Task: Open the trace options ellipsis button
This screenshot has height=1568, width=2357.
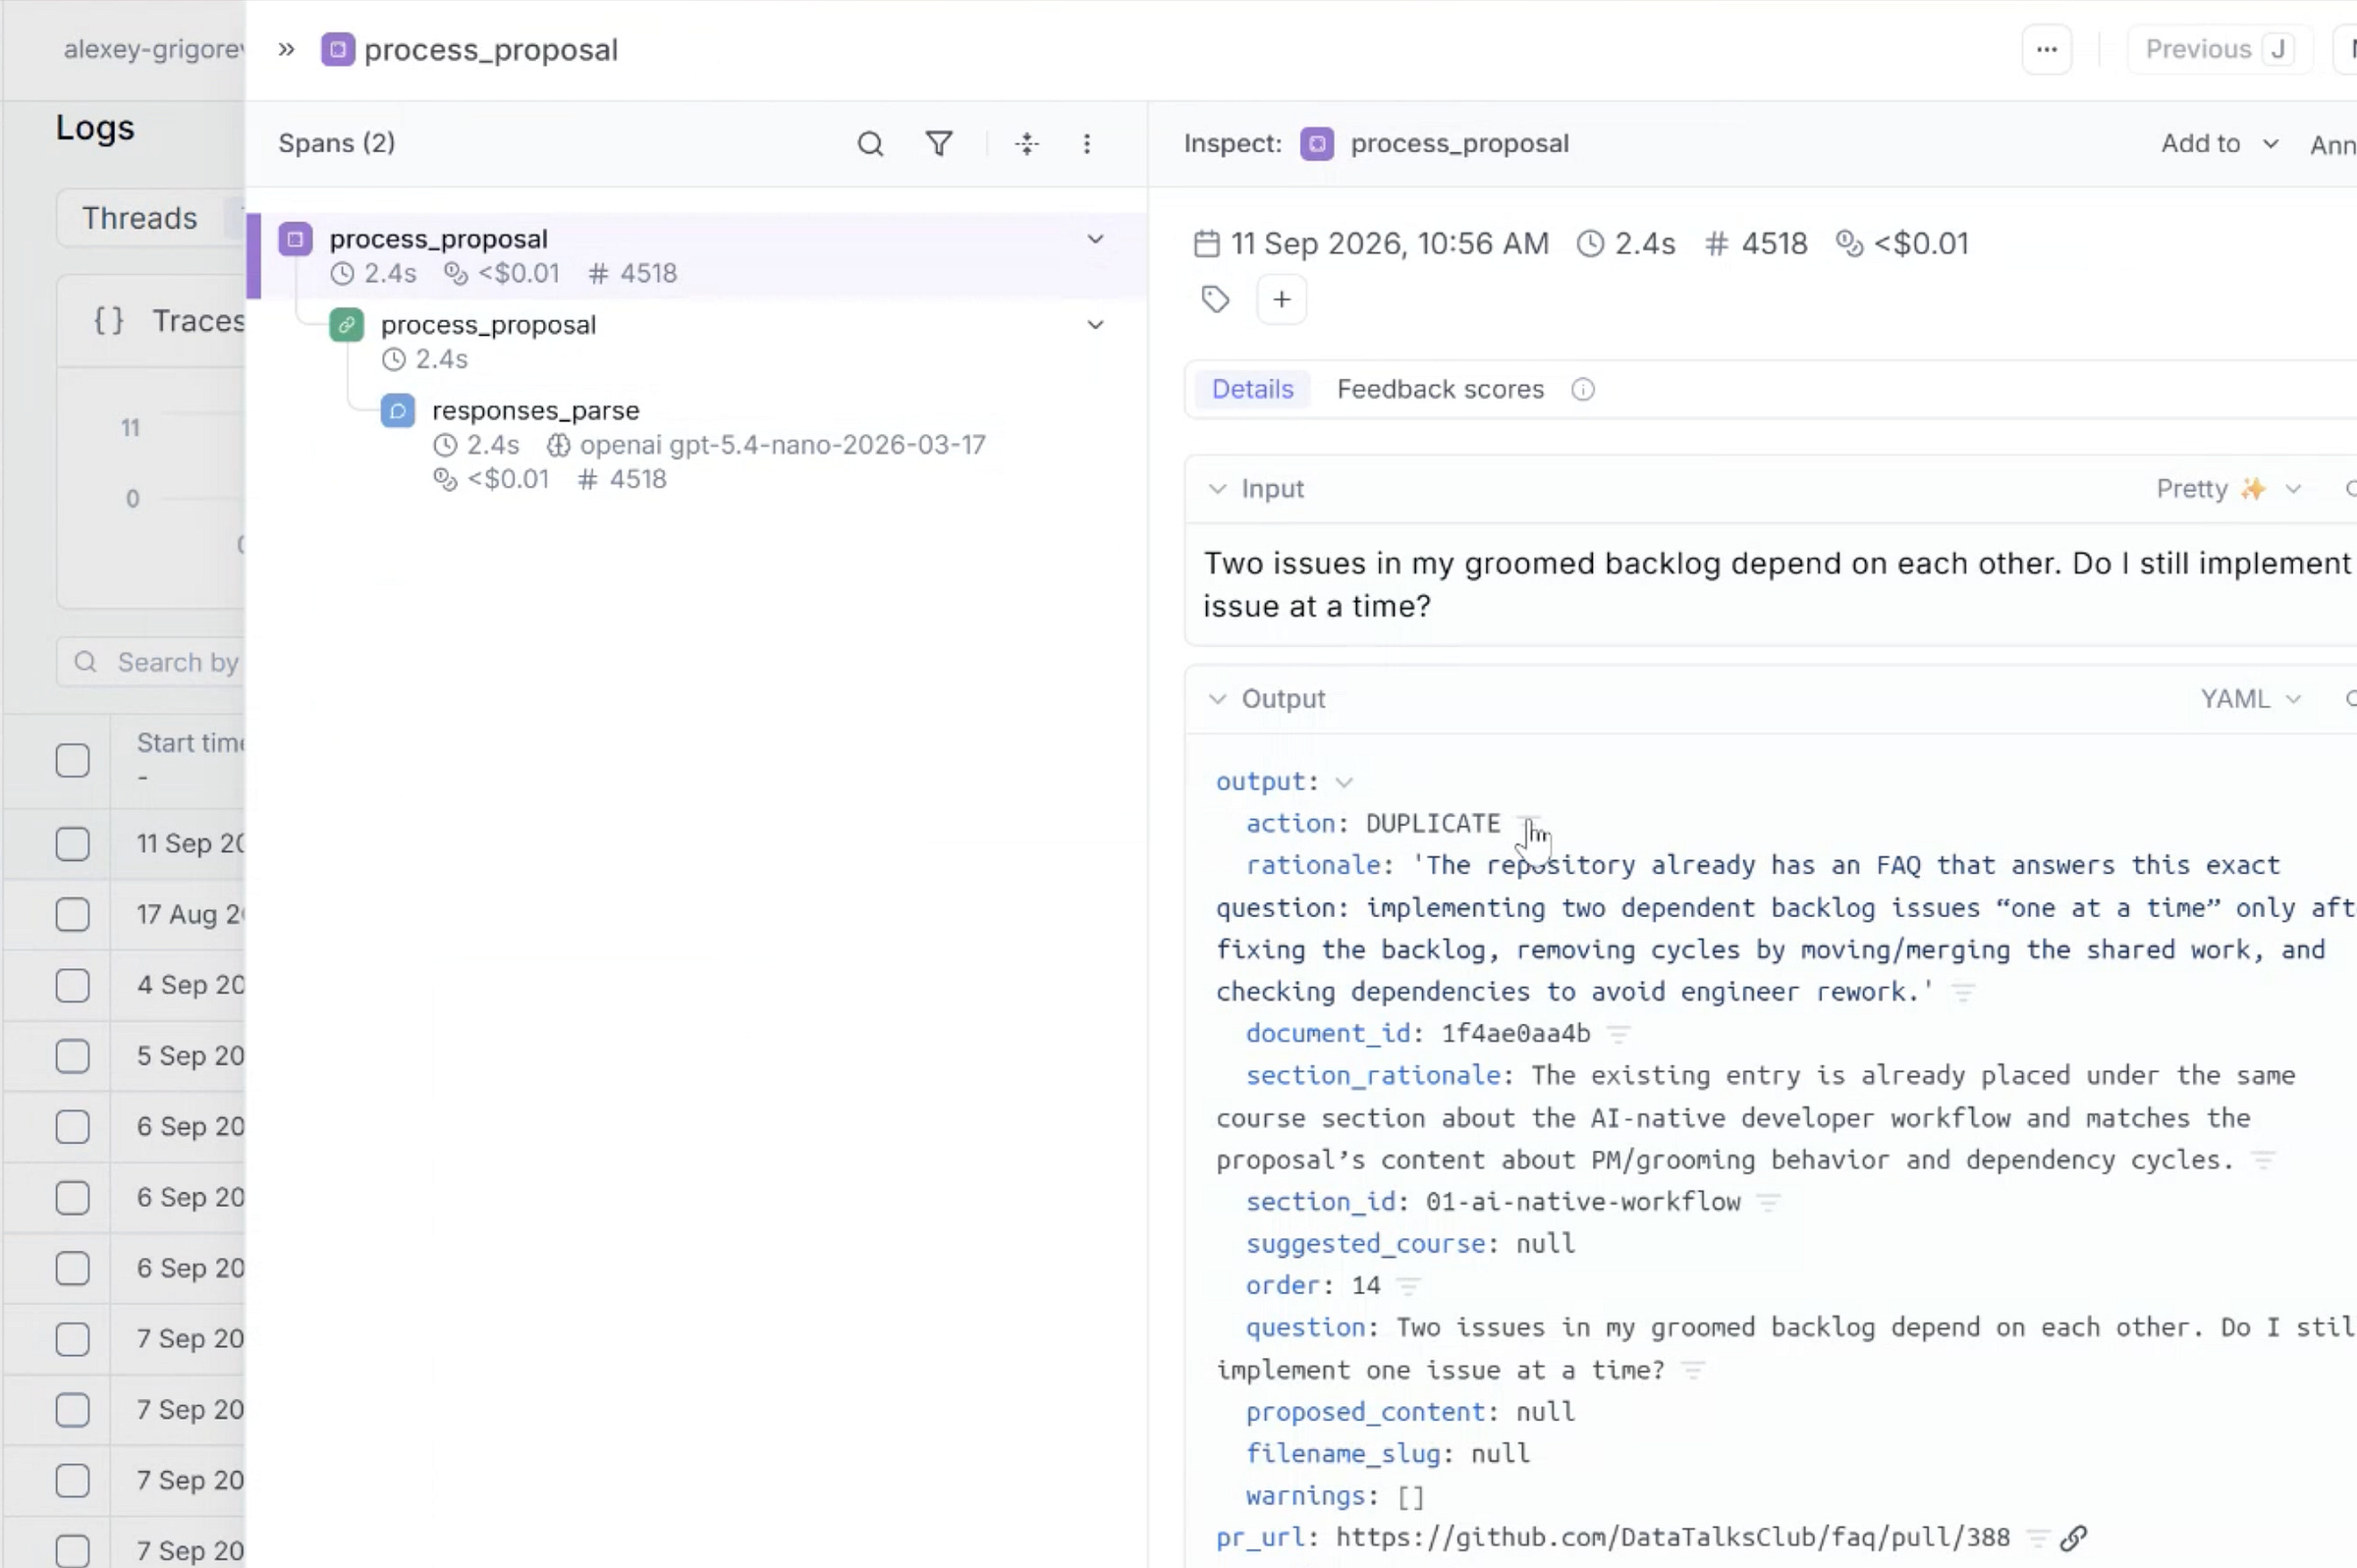Action: pyautogui.click(x=2047, y=50)
